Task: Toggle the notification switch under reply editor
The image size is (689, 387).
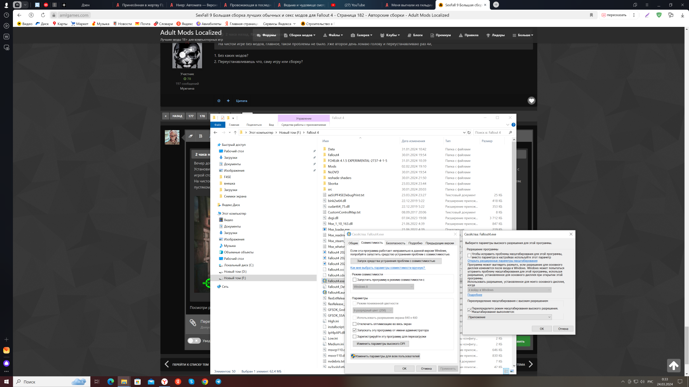Action: pyautogui.click(x=194, y=341)
